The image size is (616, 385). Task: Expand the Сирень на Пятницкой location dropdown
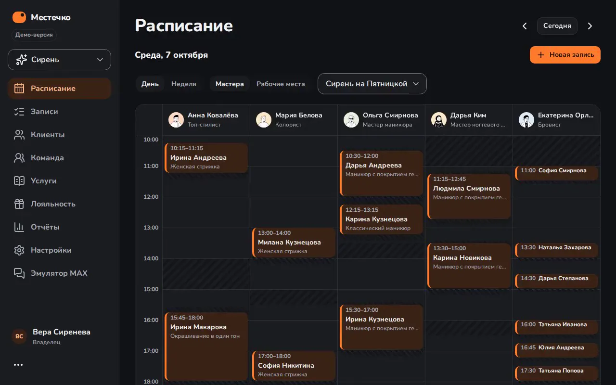(372, 84)
